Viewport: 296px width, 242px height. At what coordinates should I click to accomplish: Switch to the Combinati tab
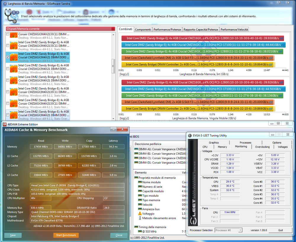[x=126, y=29]
